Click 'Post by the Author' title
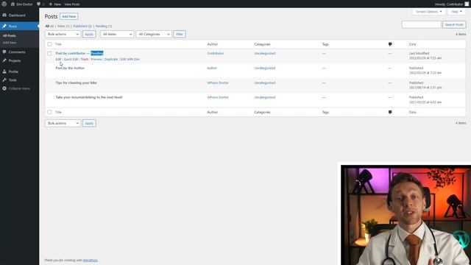This screenshot has width=471, height=265. click(70, 68)
